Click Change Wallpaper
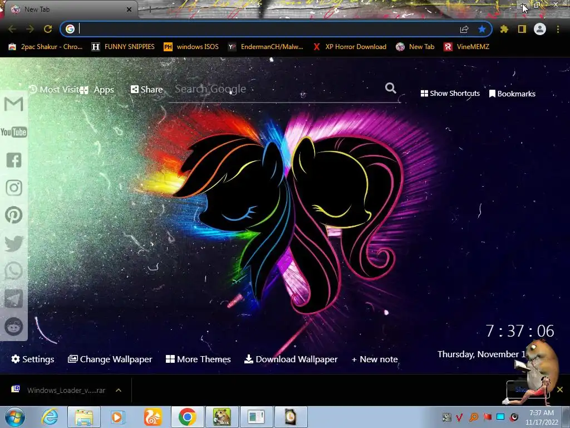 point(110,359)
